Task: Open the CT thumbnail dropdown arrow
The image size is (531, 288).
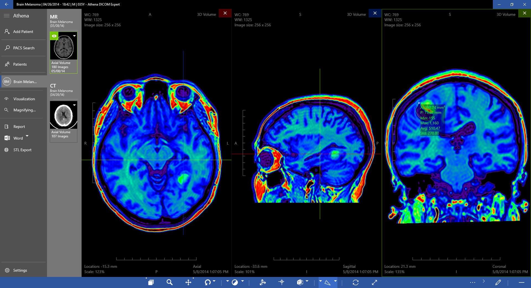Action: coord(74,105)
